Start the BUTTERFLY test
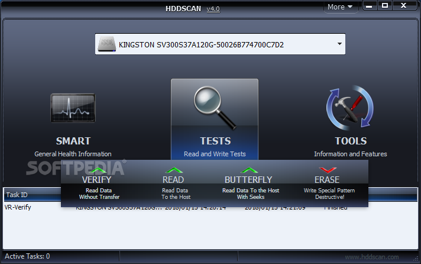Screen dimensions: 421x264 pyautogui.click(x=248, y=179)
